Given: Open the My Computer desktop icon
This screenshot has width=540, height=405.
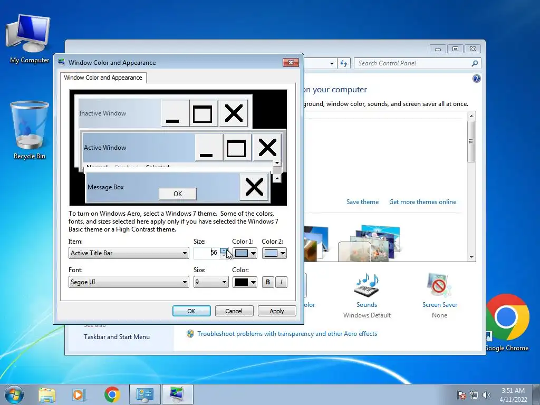Looking at the screenshot, I should click(29, 38).
